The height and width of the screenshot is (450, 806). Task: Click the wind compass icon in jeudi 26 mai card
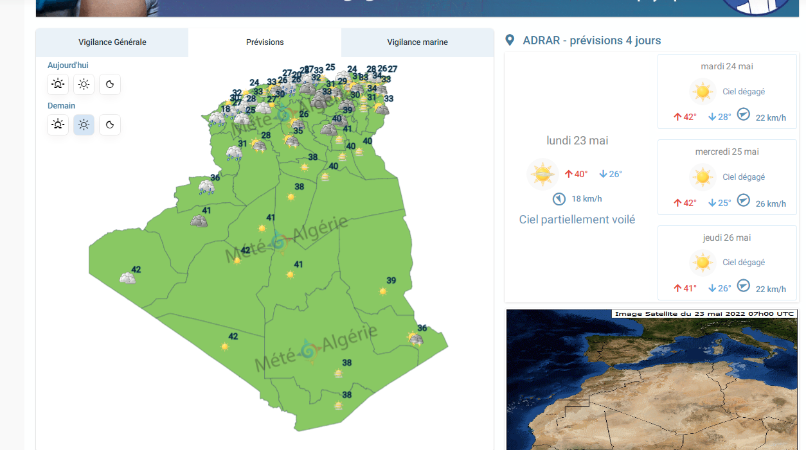click(743, 286)
